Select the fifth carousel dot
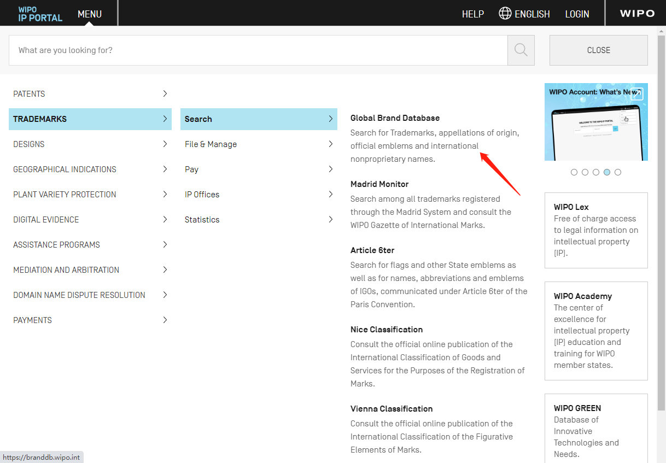Viewport: 666px width, 463px height. [618, 172]
